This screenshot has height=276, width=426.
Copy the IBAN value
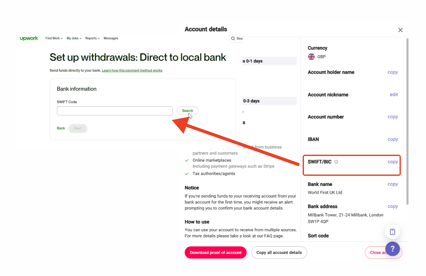click(393, 139)
